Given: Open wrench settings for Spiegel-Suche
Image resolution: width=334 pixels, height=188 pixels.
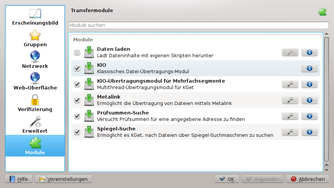Looking at the screenshot, I should pyautogui.click(x=290, y=132).
